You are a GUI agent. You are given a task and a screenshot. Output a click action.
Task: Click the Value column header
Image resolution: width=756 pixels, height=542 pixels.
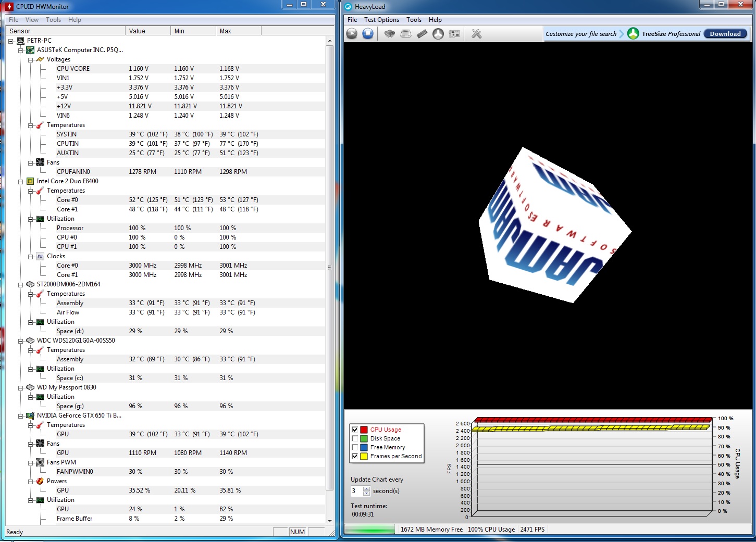148,31
